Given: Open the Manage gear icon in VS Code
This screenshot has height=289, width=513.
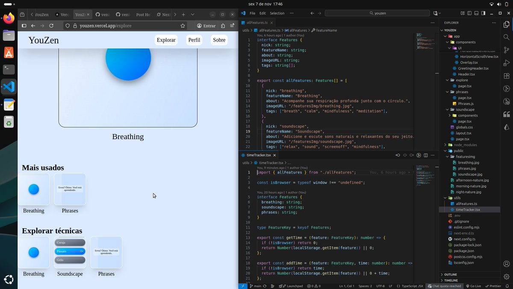Looking at the screenshot, I should pos(507,277).
